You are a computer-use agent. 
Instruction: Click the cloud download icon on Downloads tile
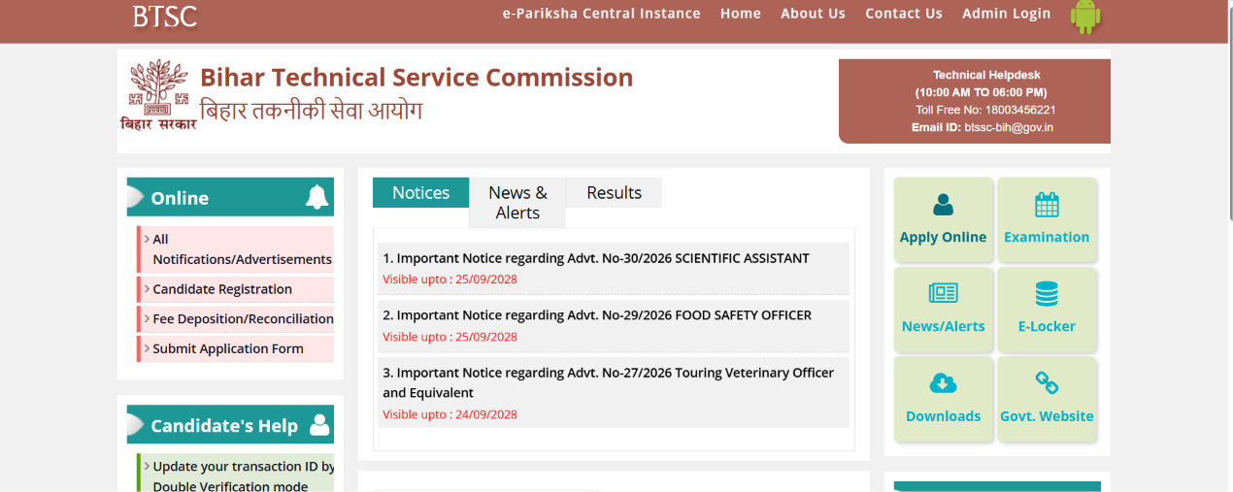(943, 383)
